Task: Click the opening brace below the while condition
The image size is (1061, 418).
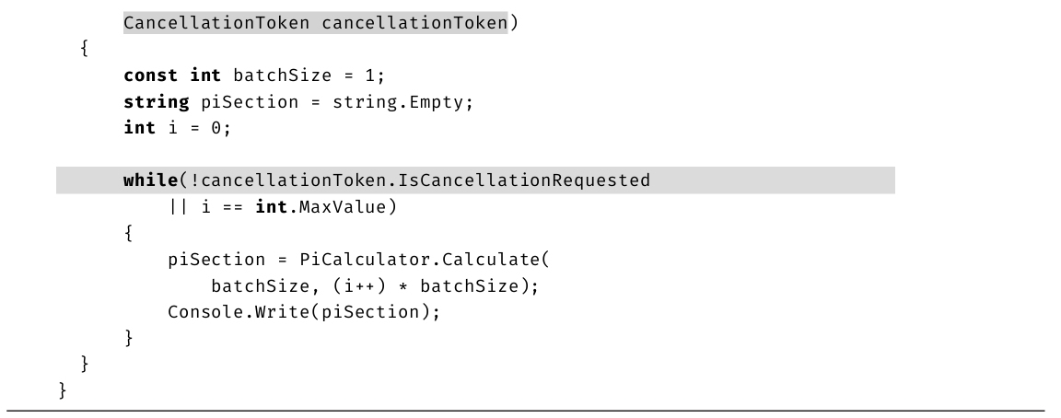Action: tap(129, 234)
